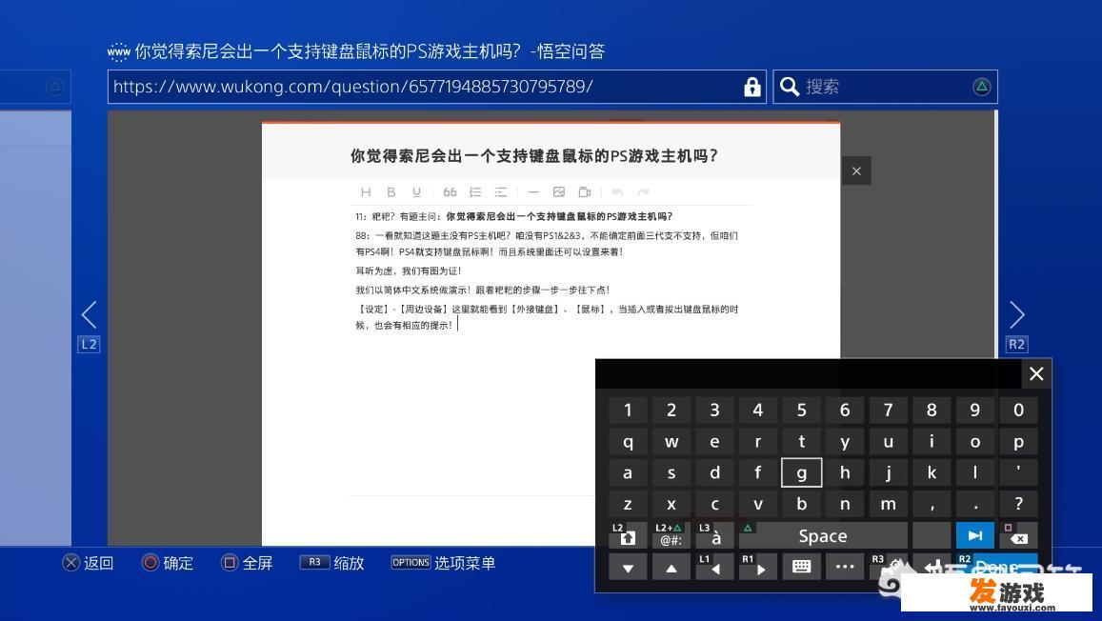Move cursor down with the down-arrow key

628,567
